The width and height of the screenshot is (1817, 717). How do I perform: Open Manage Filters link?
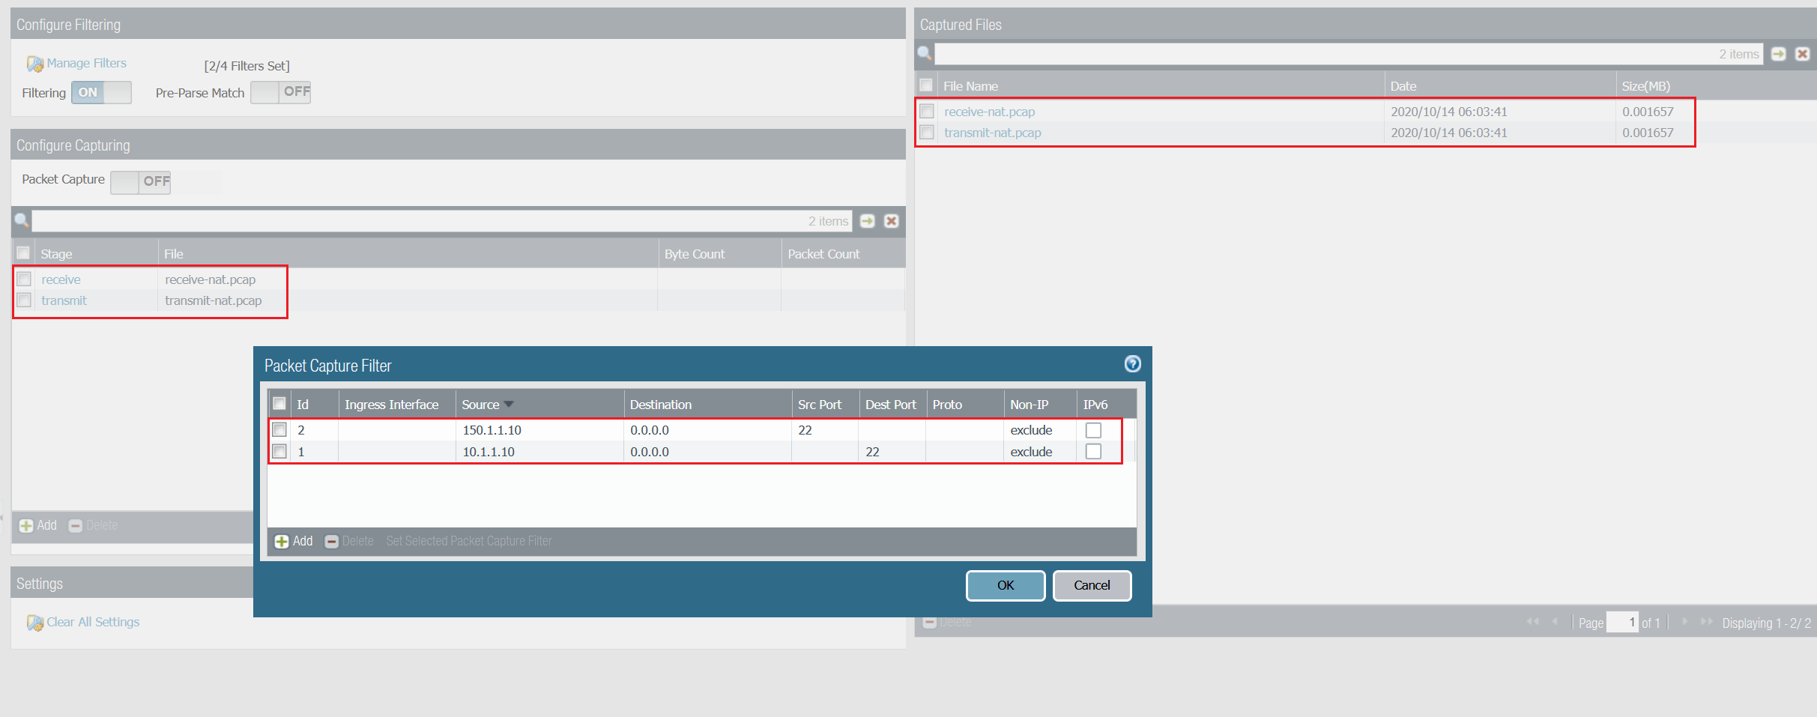86,64
